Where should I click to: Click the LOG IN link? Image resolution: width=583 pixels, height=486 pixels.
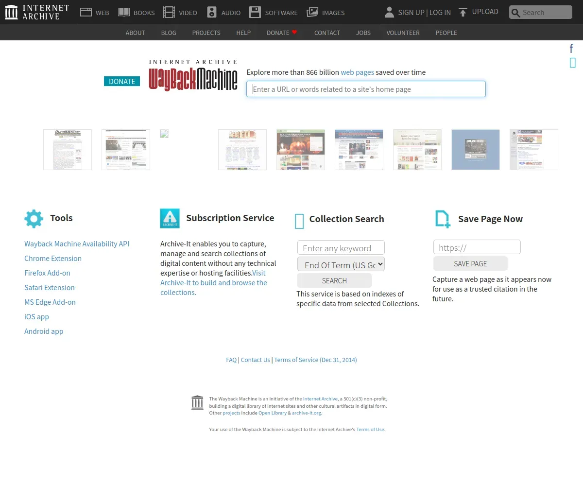point(440,12)
